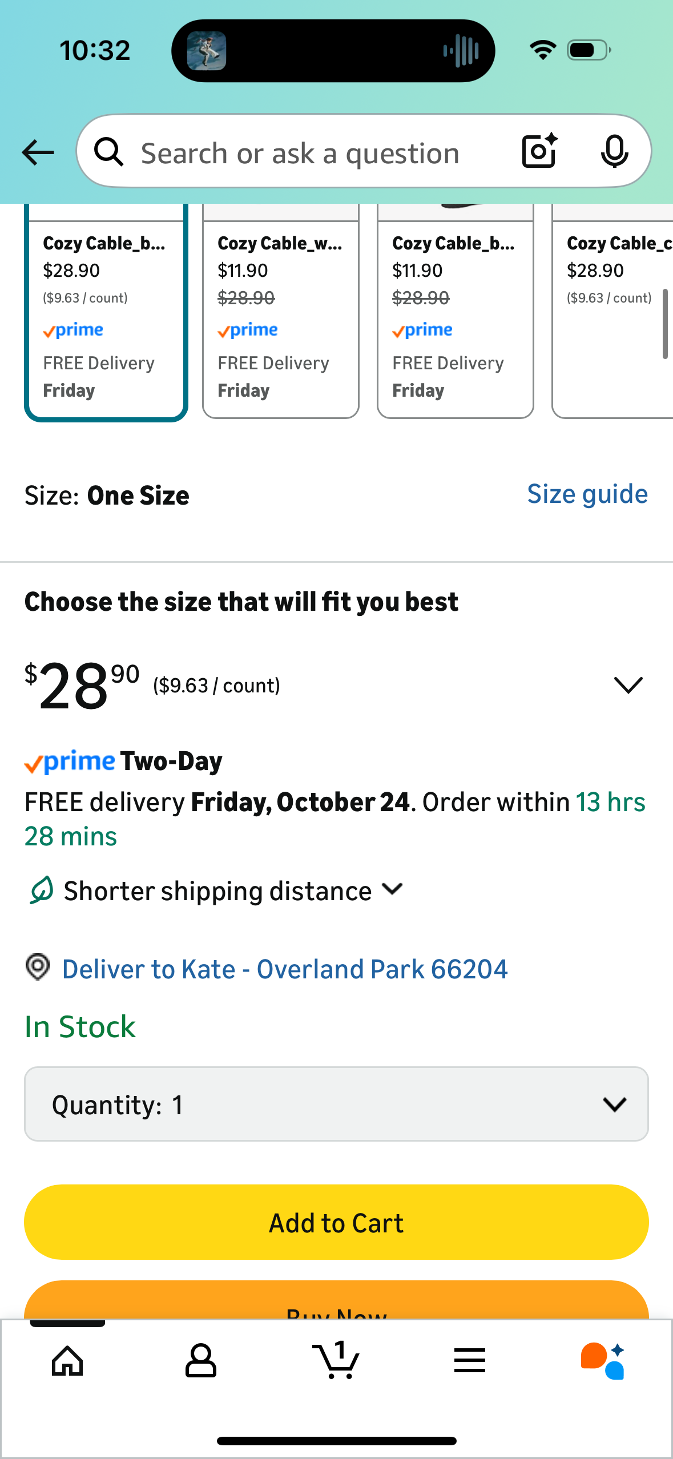Open the hamburger menu tab
The height and width of the screenshot is (1459, 673).
[470, 1361]
